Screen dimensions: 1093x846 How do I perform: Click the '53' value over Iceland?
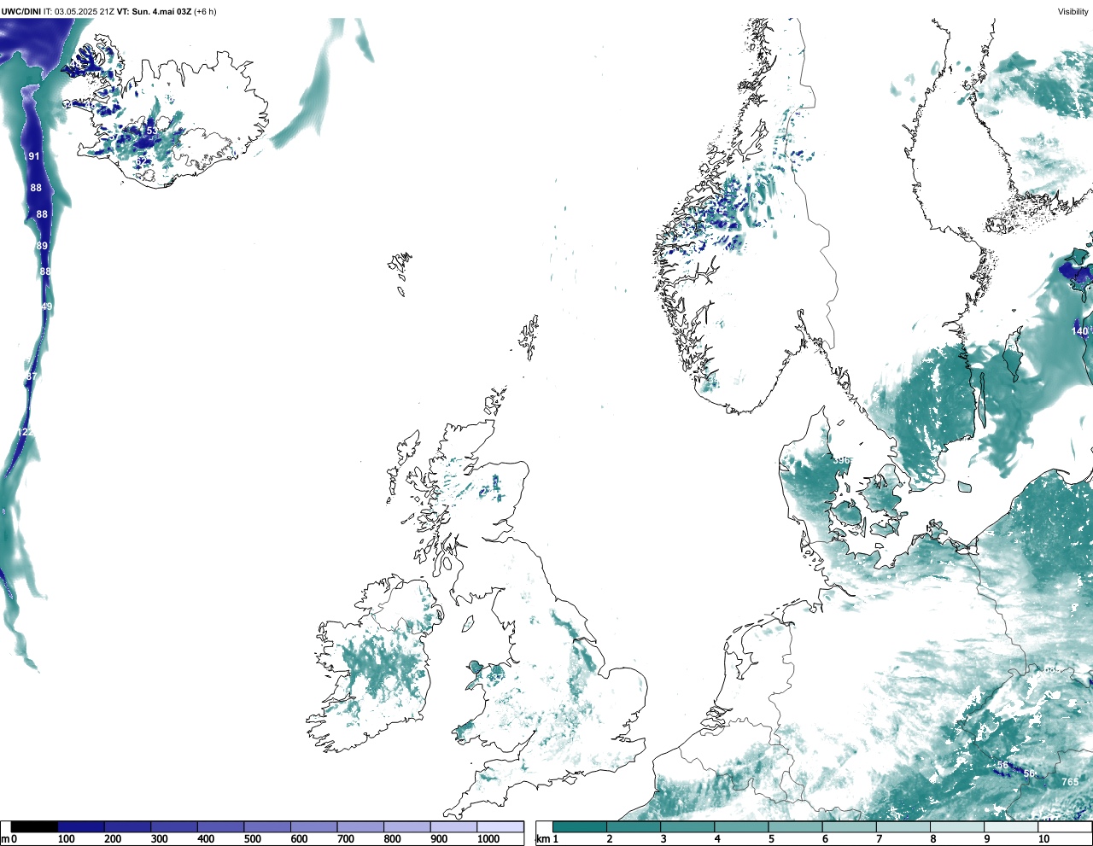[152, 131]
